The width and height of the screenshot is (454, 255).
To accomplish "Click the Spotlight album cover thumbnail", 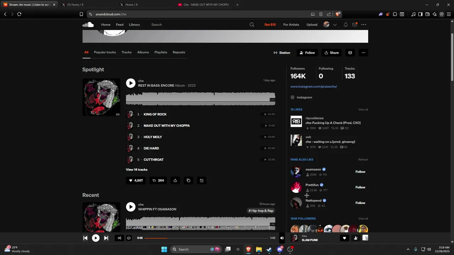I will pos(101,97).
